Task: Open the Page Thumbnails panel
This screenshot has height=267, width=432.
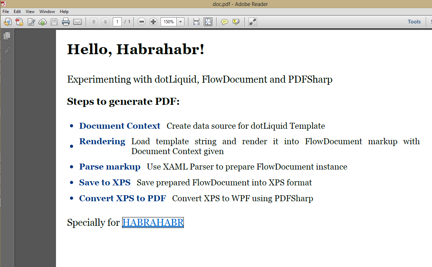Action: tap(7, 36)
